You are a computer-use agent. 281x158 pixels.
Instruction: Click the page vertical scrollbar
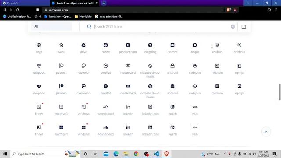[x=279, y=92]
